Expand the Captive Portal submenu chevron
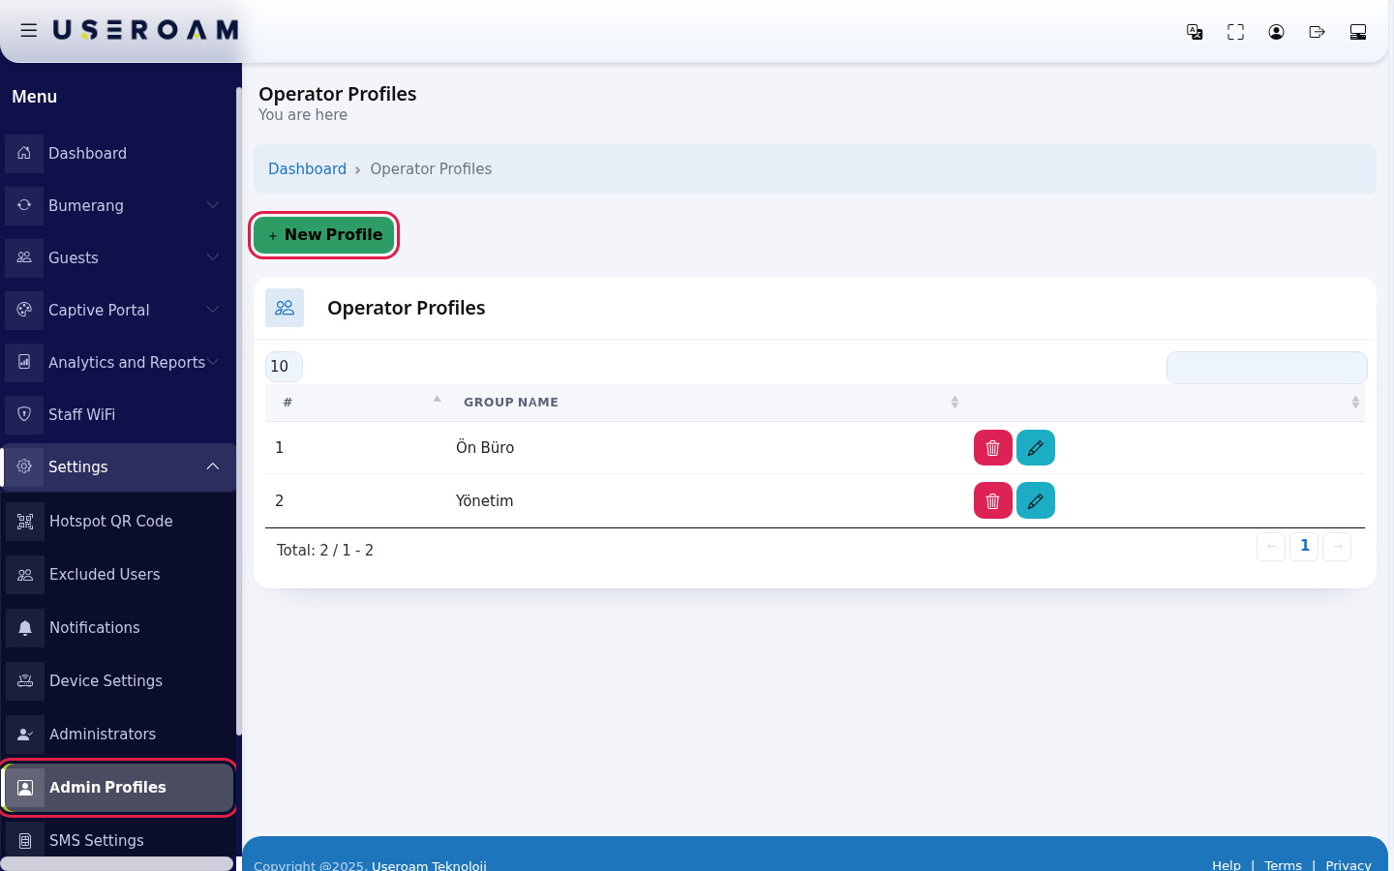The height and width of the screenshot is (871, 1394). coord(213,310)
